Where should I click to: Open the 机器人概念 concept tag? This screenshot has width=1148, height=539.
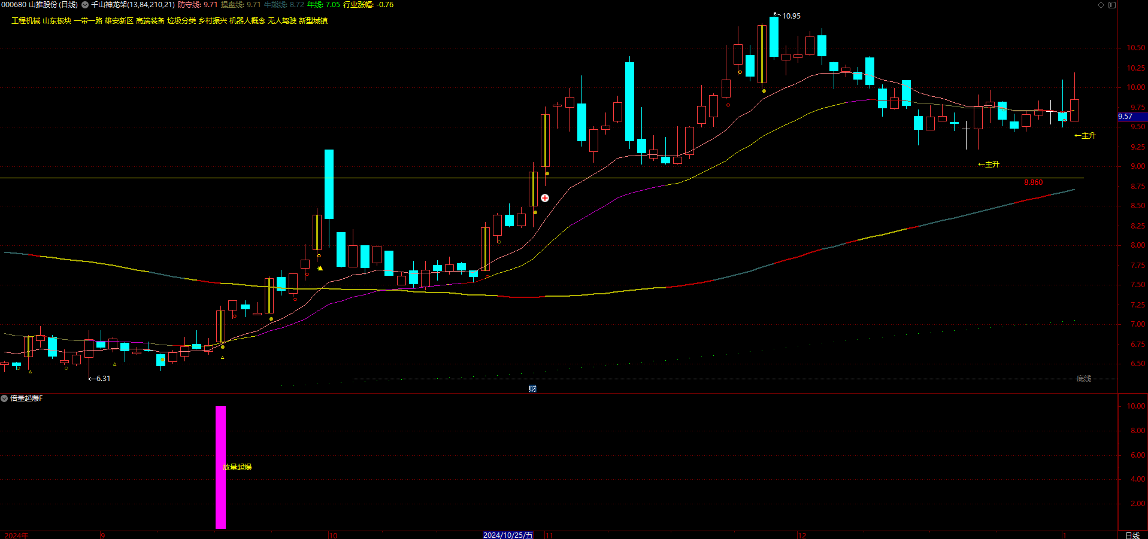[x=247, y=21]
